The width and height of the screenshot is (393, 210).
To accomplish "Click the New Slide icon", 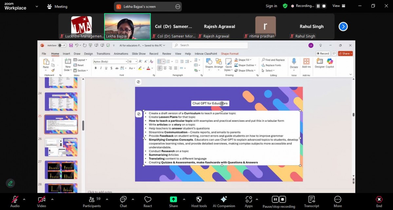I will [68, 61].
